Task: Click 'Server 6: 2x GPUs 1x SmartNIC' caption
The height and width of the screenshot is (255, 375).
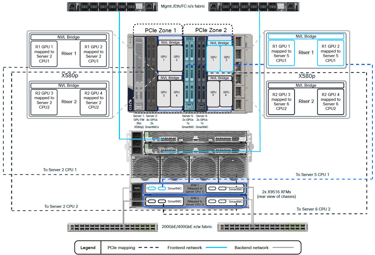Action: pos(202,121)
